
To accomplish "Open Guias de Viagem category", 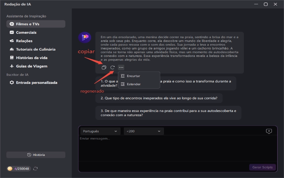I will (x=36, y=66).
